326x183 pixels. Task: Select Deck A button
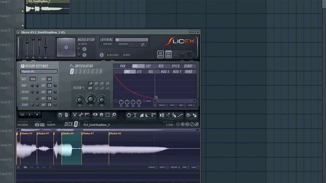76,124
